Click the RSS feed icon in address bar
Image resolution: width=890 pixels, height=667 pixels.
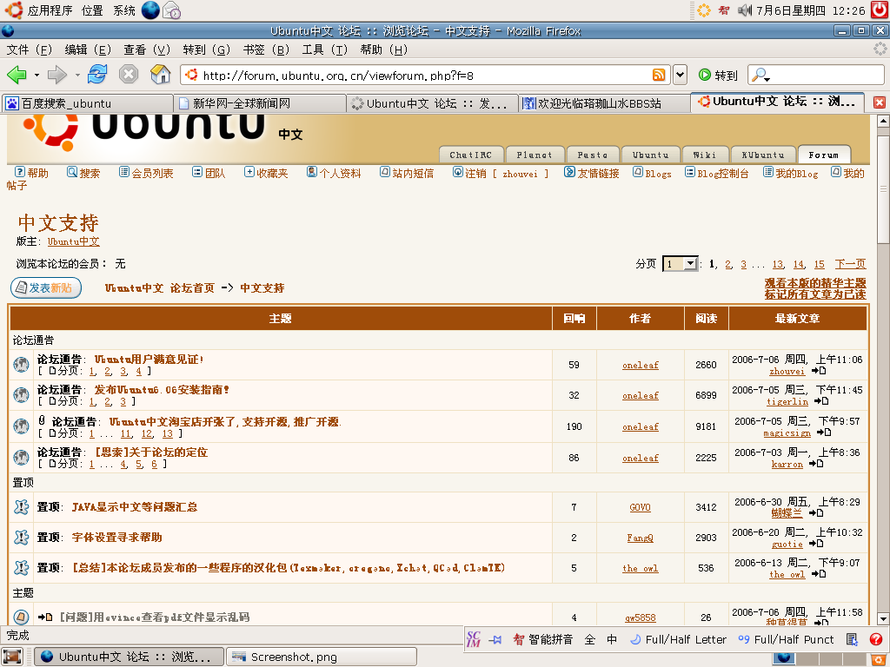pos(659,75)
